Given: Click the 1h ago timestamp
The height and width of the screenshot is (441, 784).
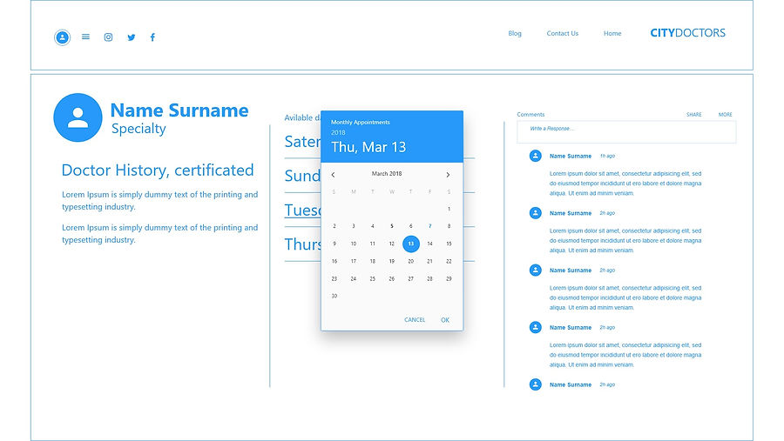Looking at the screenshot, I should tap(607, 156).
